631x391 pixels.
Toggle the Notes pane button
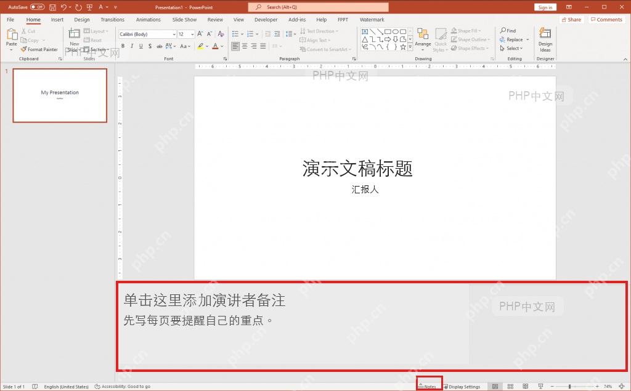pos(428,386)
